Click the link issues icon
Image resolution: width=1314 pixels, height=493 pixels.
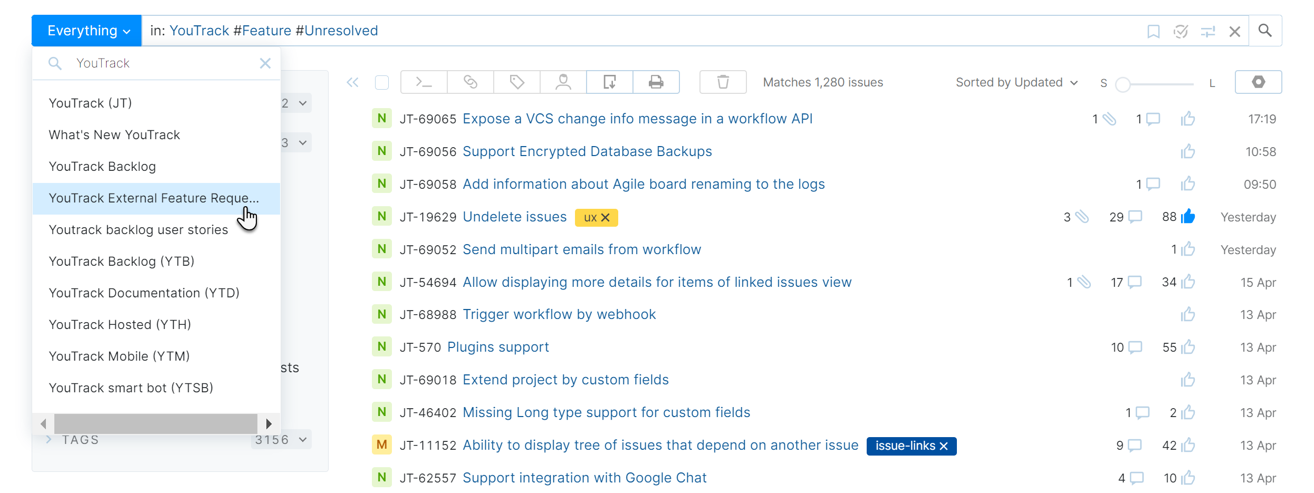pos(470,82)
